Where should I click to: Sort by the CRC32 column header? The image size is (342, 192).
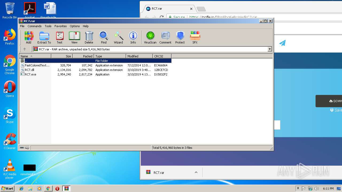162,56
